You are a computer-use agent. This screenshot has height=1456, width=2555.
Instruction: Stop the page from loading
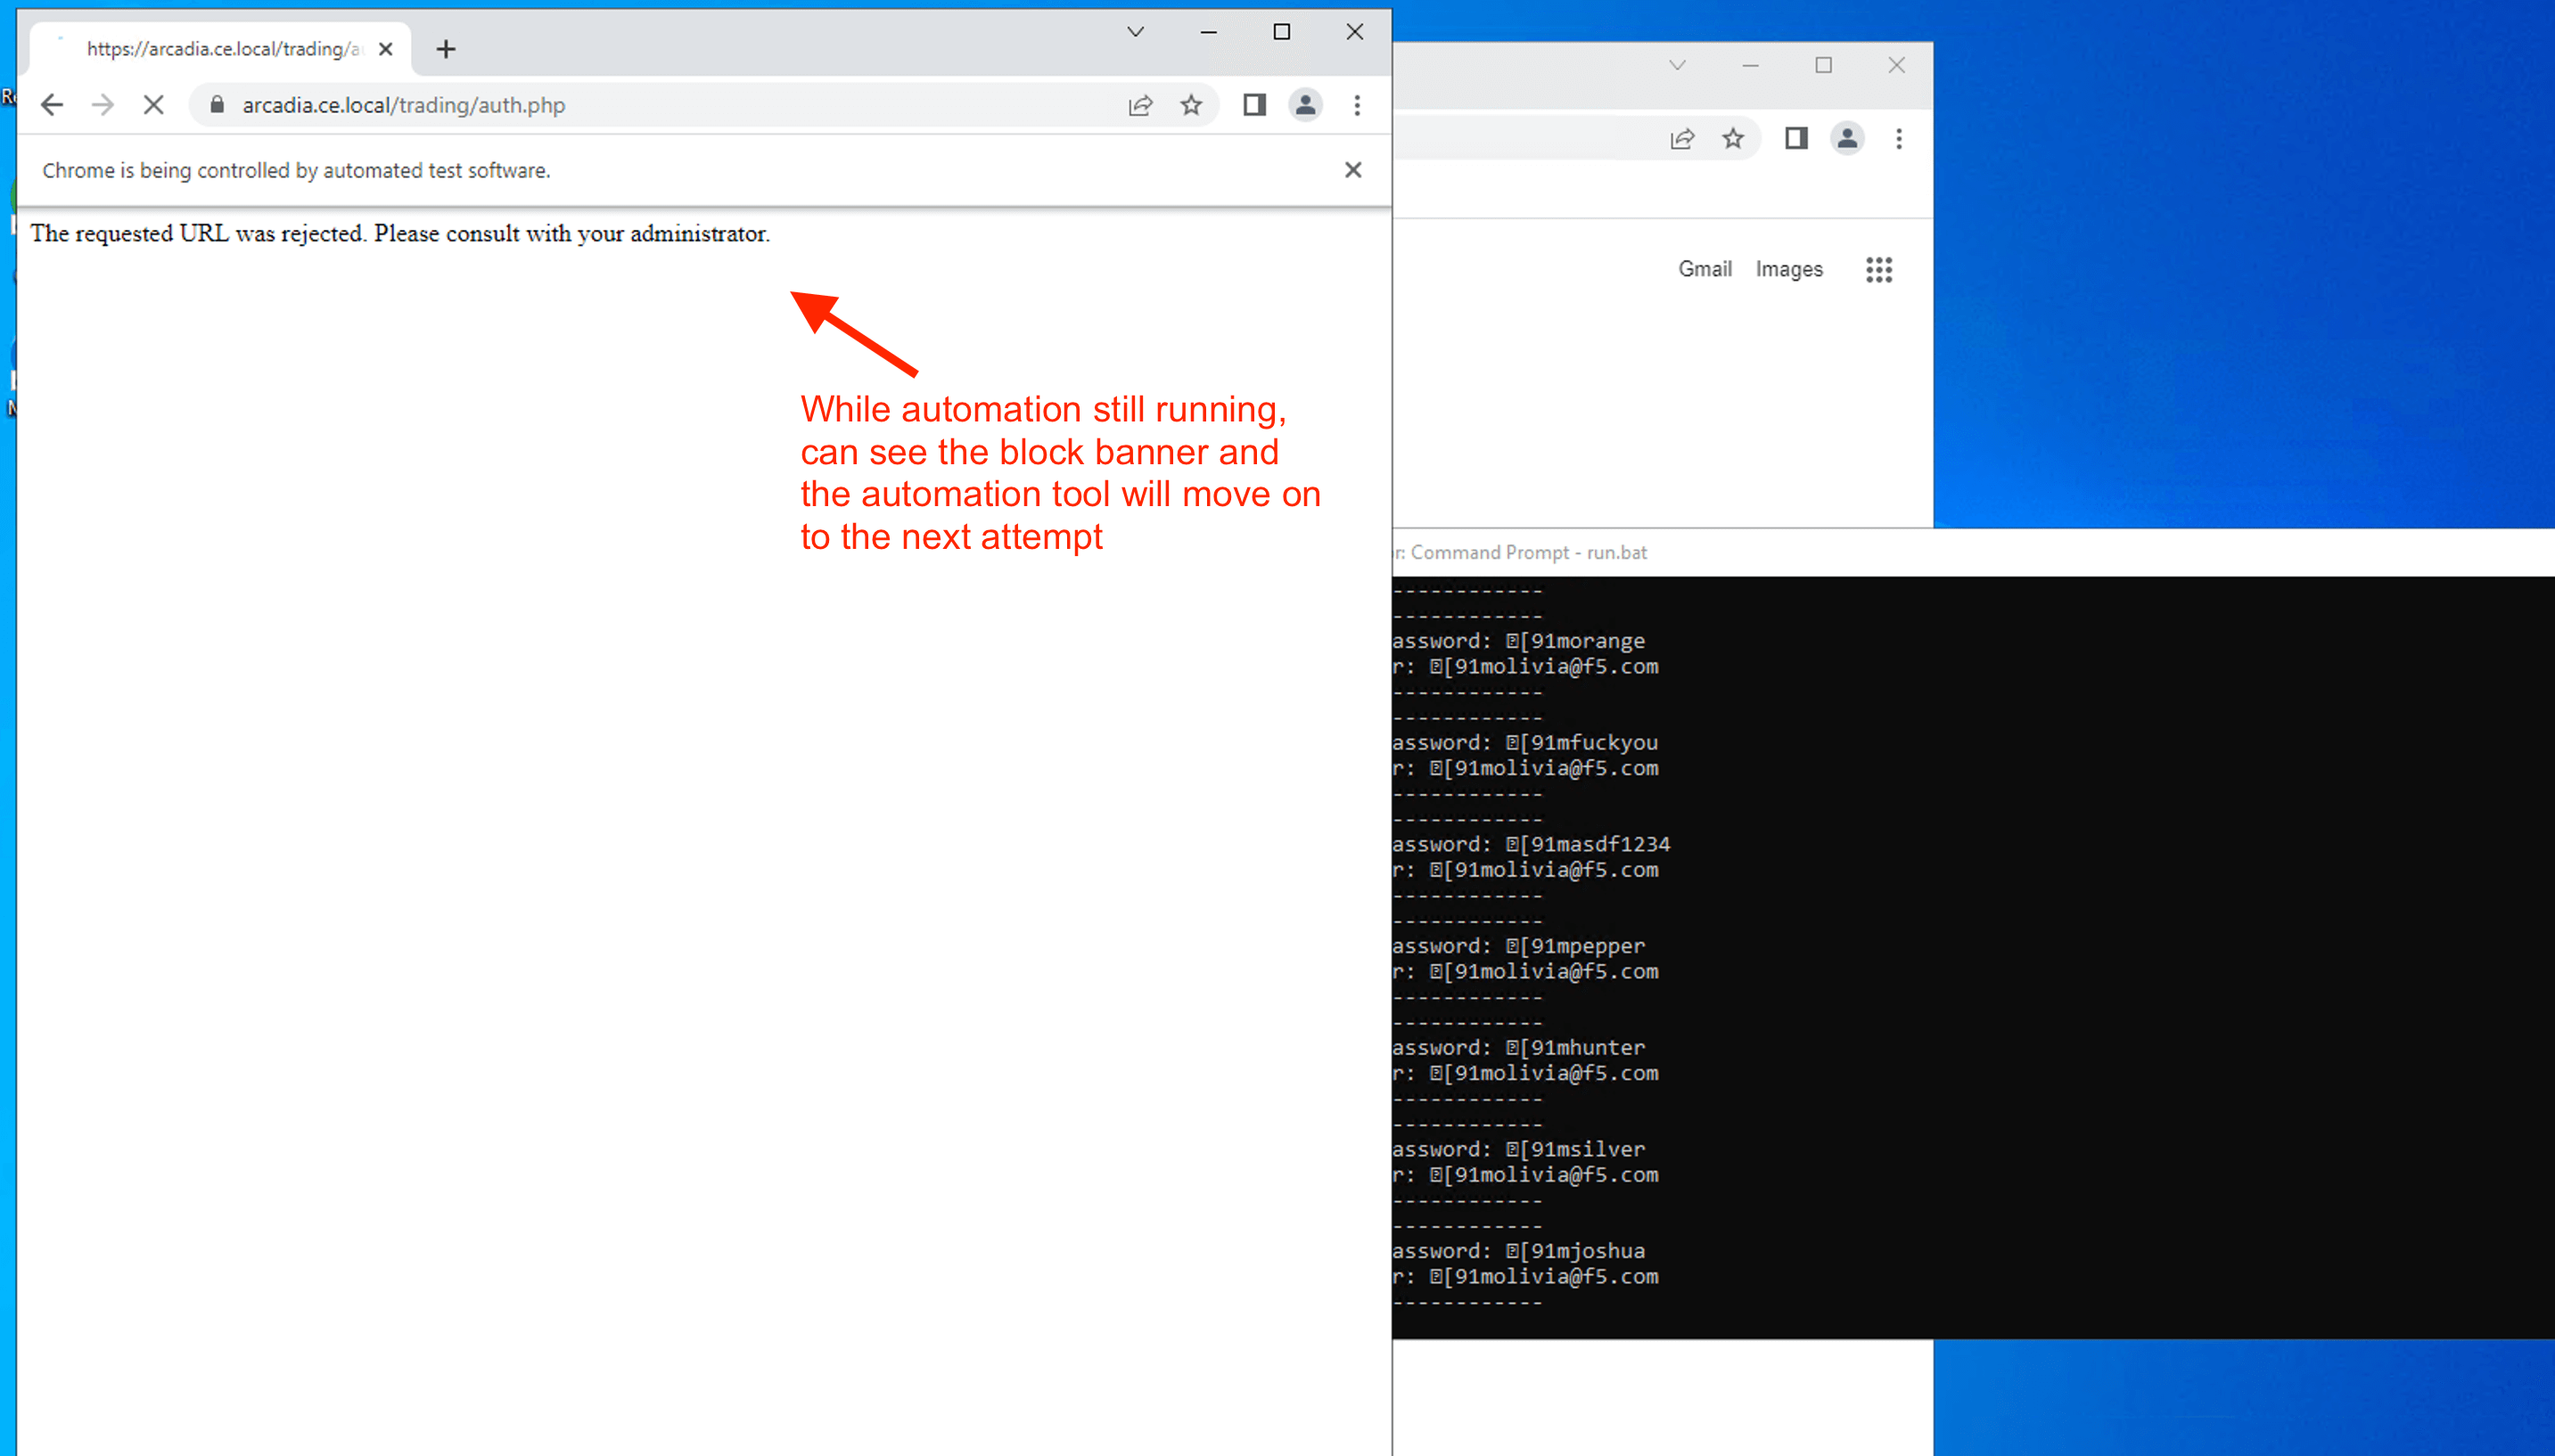click(x=153, y=105)
